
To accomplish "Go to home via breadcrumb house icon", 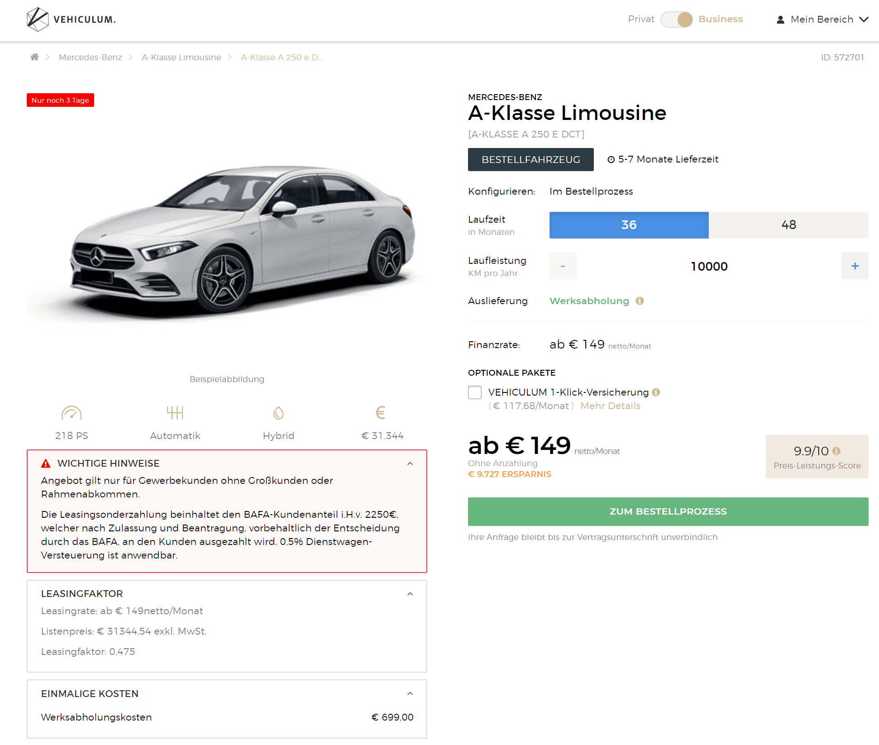I will tap(34, 57).
